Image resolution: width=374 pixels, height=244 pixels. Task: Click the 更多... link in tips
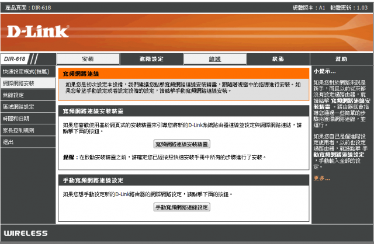tap(322, 178)
